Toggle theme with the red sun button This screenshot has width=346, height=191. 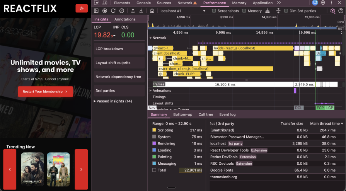pos(81,9)
